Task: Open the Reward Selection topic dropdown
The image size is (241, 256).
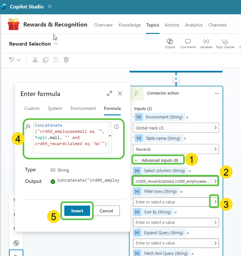Action: coord(56,44)
